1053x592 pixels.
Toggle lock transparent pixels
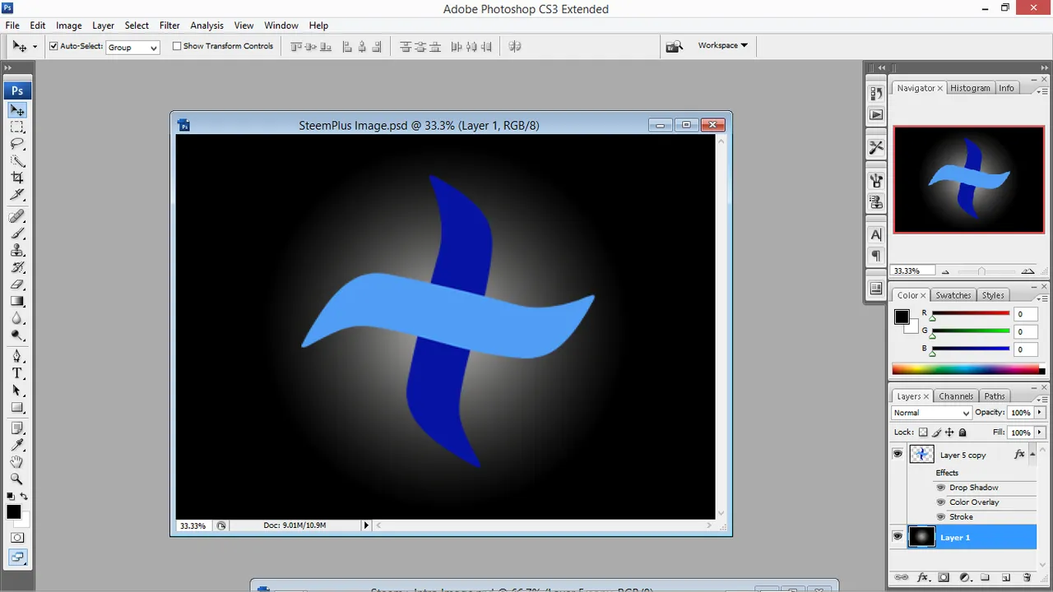click(x=923, y=432)
